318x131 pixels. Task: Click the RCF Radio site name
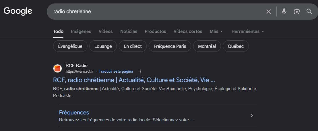76,65
